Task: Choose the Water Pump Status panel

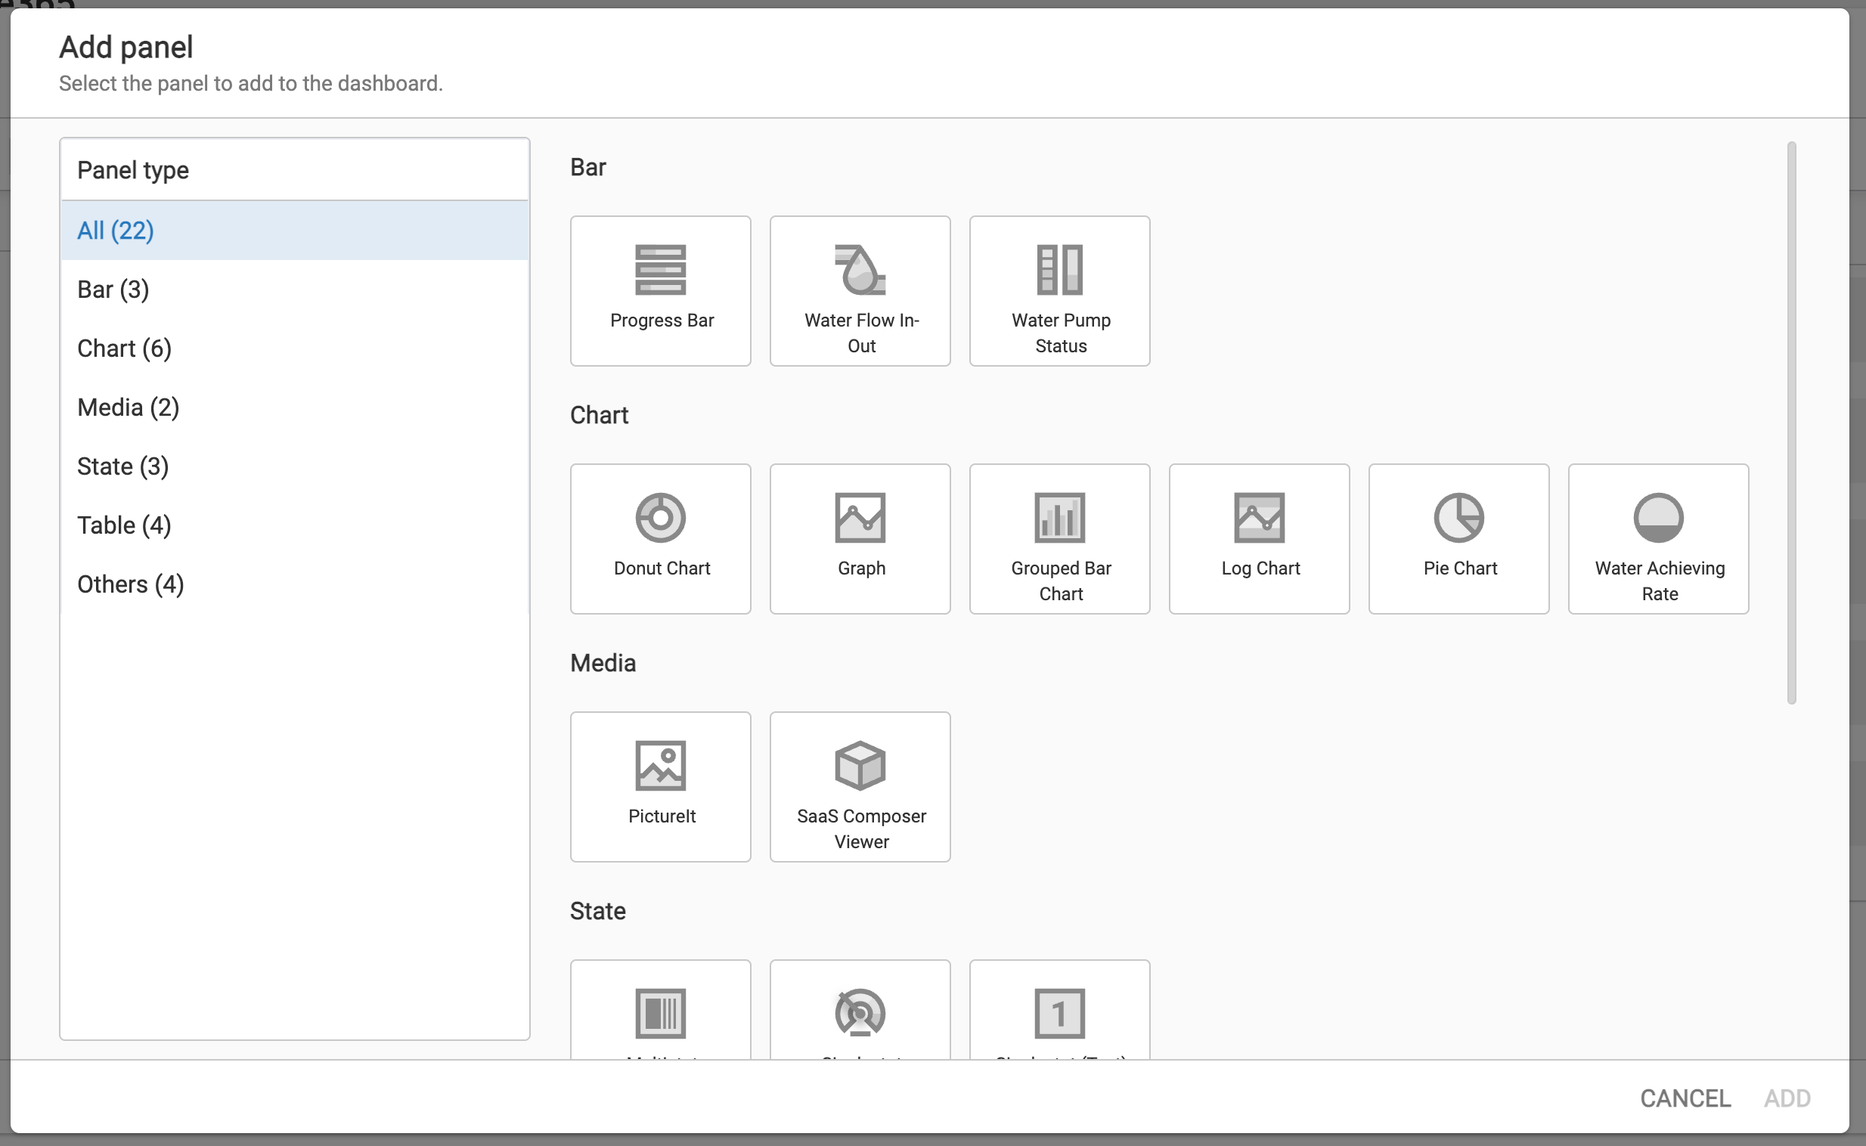Action: pos(1059,291)
